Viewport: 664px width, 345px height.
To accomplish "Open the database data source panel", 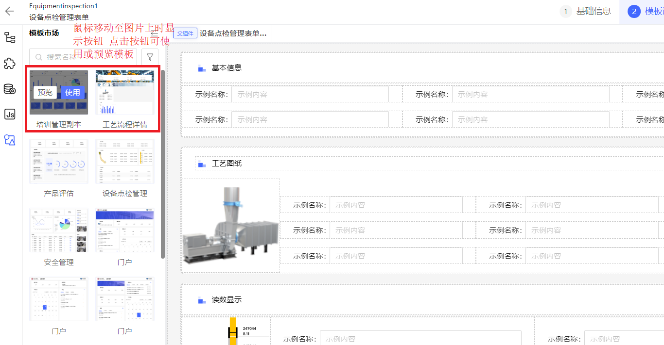I will point(10,89).
